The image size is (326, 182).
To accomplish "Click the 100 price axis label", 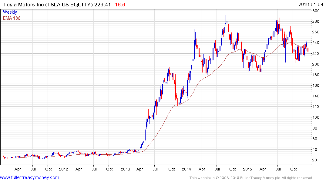I will [x=316, y=117].
